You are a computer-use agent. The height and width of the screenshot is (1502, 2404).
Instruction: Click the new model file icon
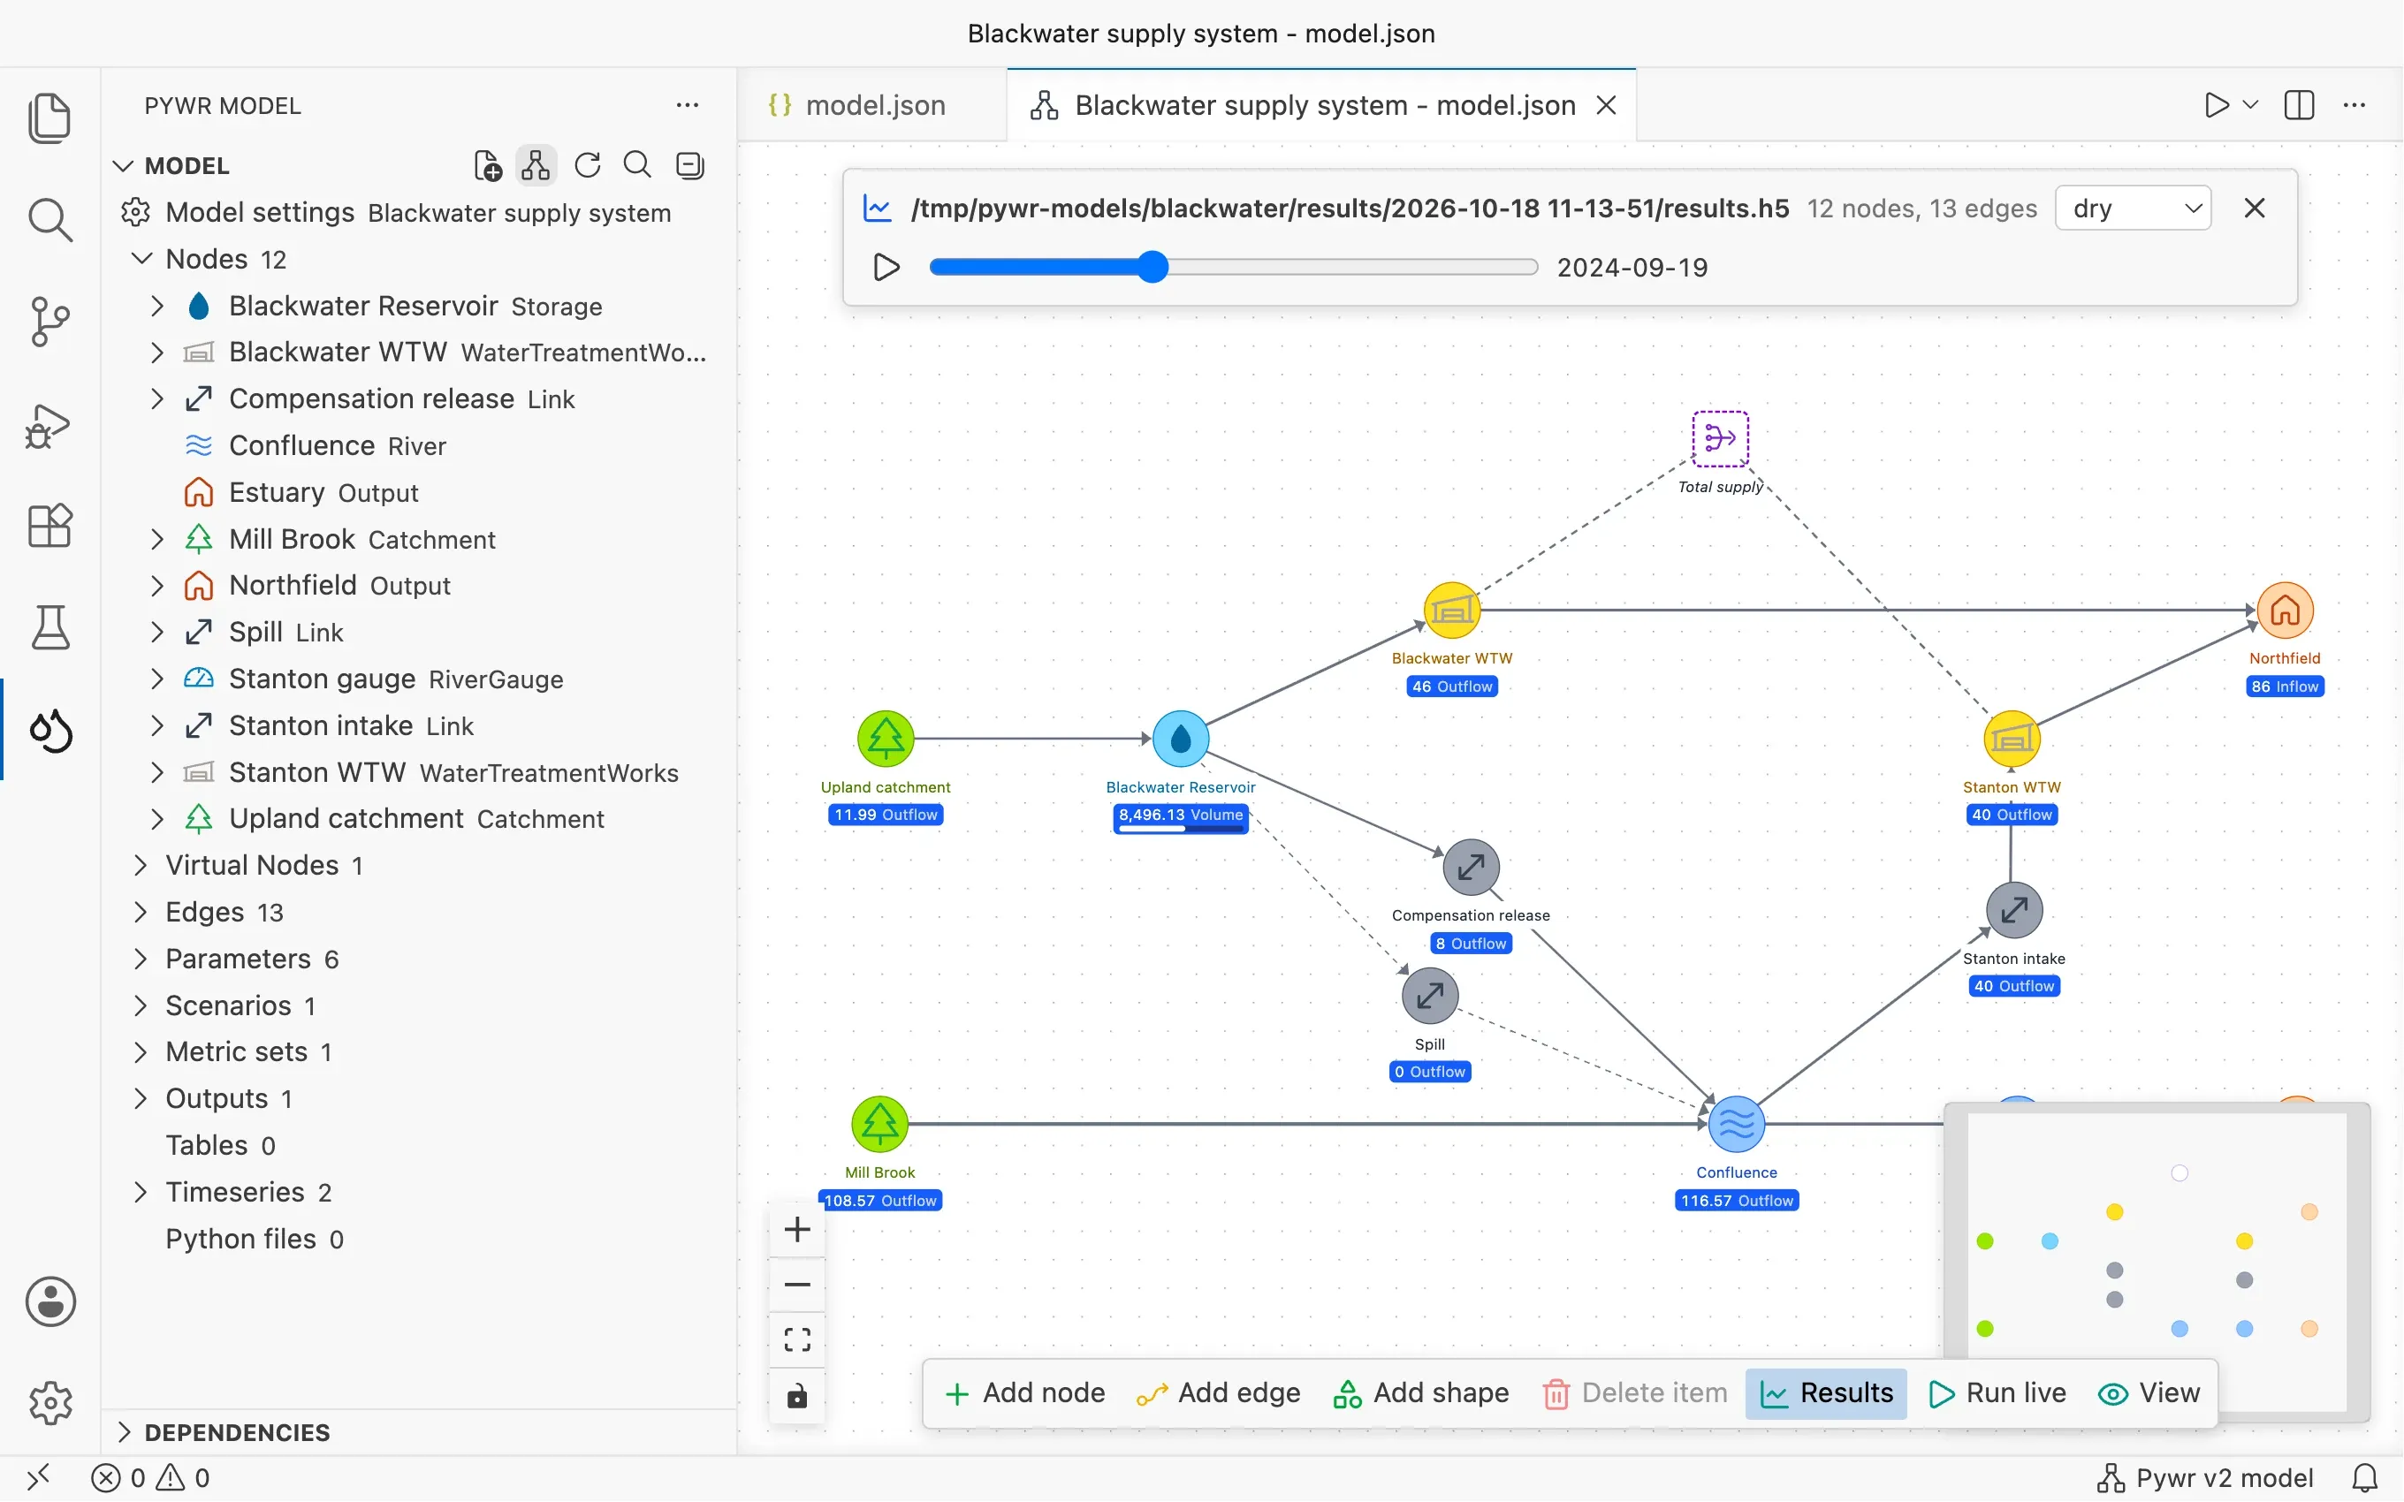click(x=487, y=165)
